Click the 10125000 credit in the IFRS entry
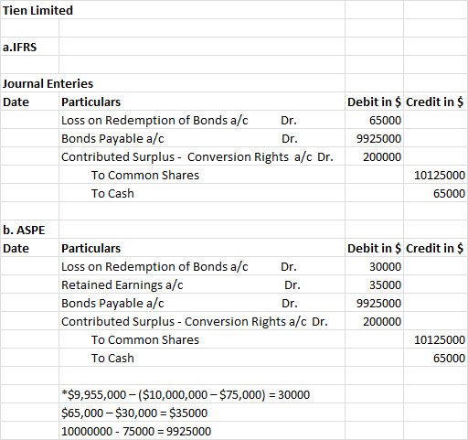 [436, 175]
